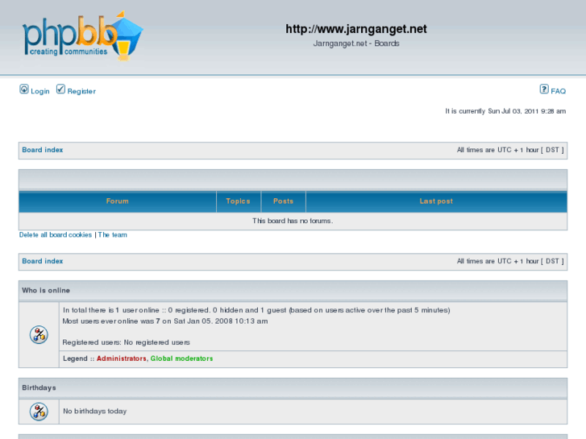586x439 pixels.
Task: Open the Register link
Action: point(81,91)
